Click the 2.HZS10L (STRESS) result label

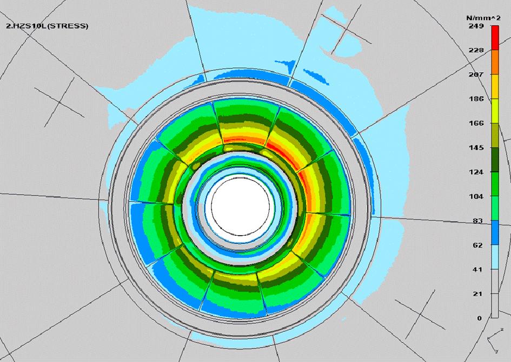coord(47,26)
